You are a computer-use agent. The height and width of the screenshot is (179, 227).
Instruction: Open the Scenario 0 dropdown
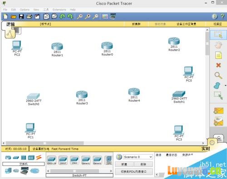(x=138, y=157)
